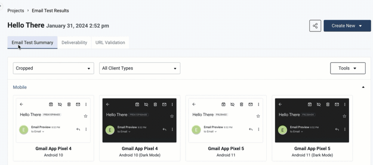Open Gmail App Pixel 4 Android 10 thumbnail
This screenshot has height=165, width=373.
[x=53, y=120]
